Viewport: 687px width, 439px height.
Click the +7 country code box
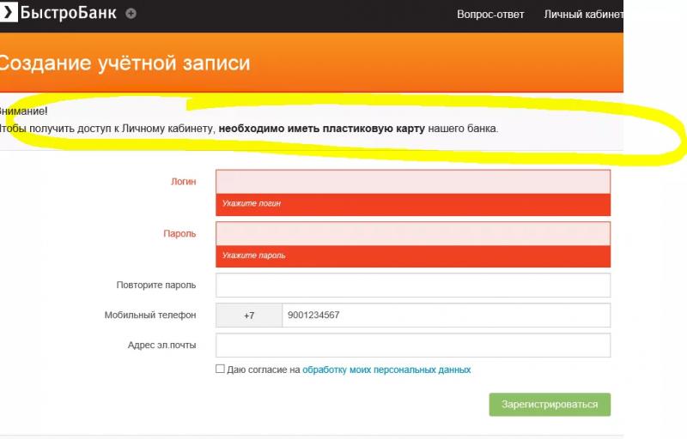[x=248, y=316]
